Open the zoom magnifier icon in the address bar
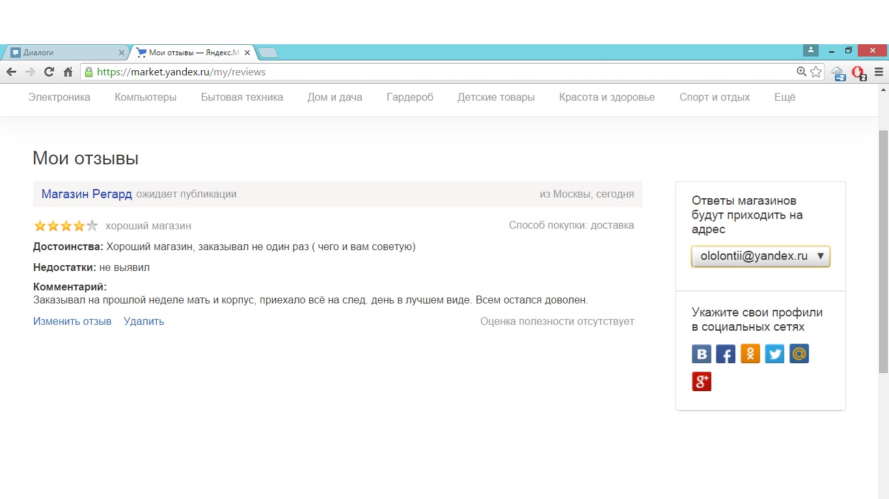The height and width of the screenshot is (499, 889). point(802,72)
